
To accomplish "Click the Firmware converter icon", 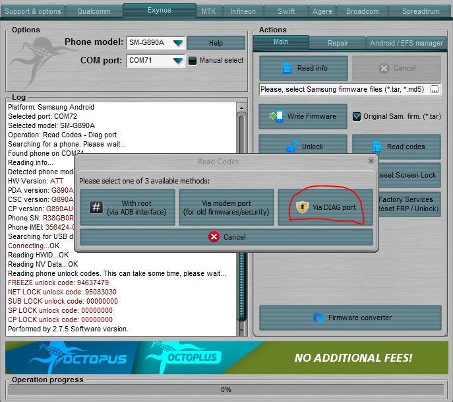I will pos(318,318).
